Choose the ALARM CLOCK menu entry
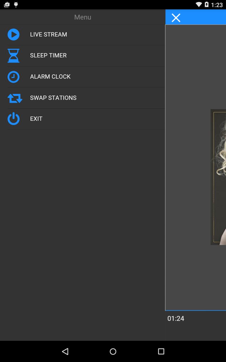This screenshot has width=226, height=362. (x=82, y=77)
